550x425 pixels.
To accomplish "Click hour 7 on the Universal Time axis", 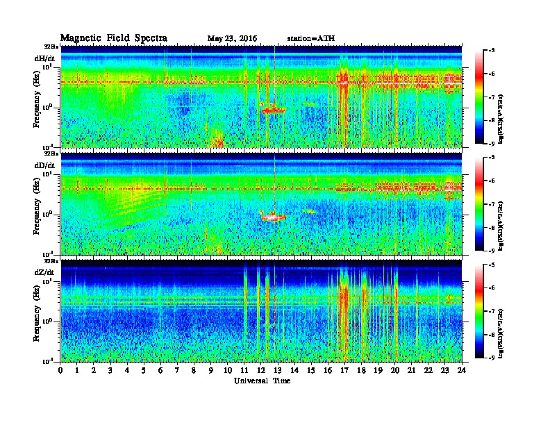I will pos(177,370).
